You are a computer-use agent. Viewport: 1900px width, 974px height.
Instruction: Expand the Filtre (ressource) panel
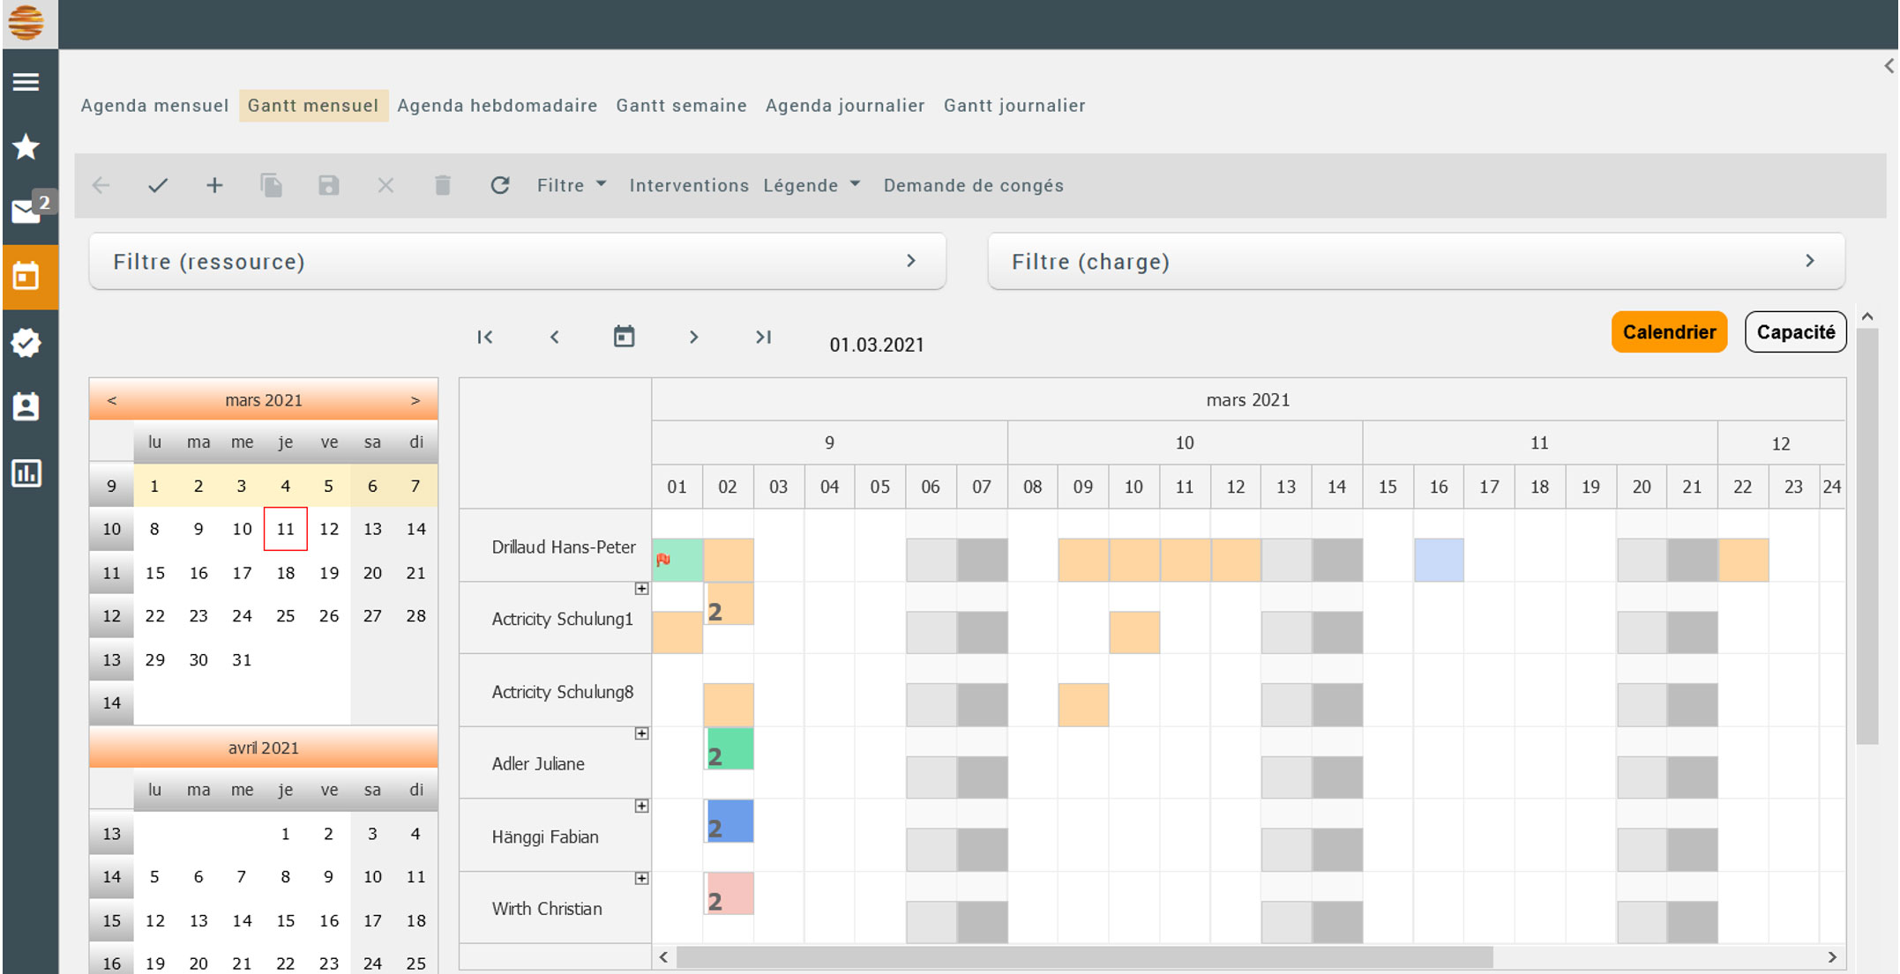coord(518,262)
